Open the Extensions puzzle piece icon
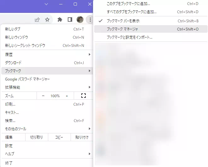Viewport: 208px width, 167px height. (x=60, y=19)
